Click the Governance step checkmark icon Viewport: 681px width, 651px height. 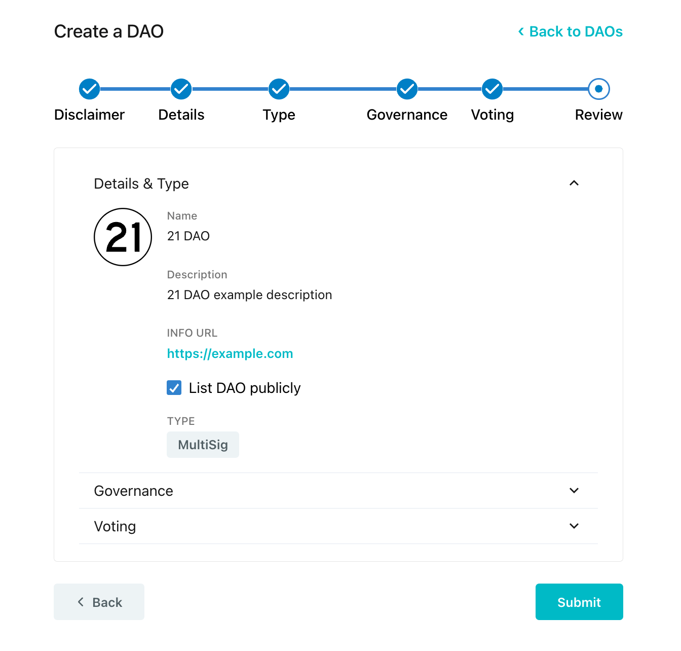coord(407,89)
